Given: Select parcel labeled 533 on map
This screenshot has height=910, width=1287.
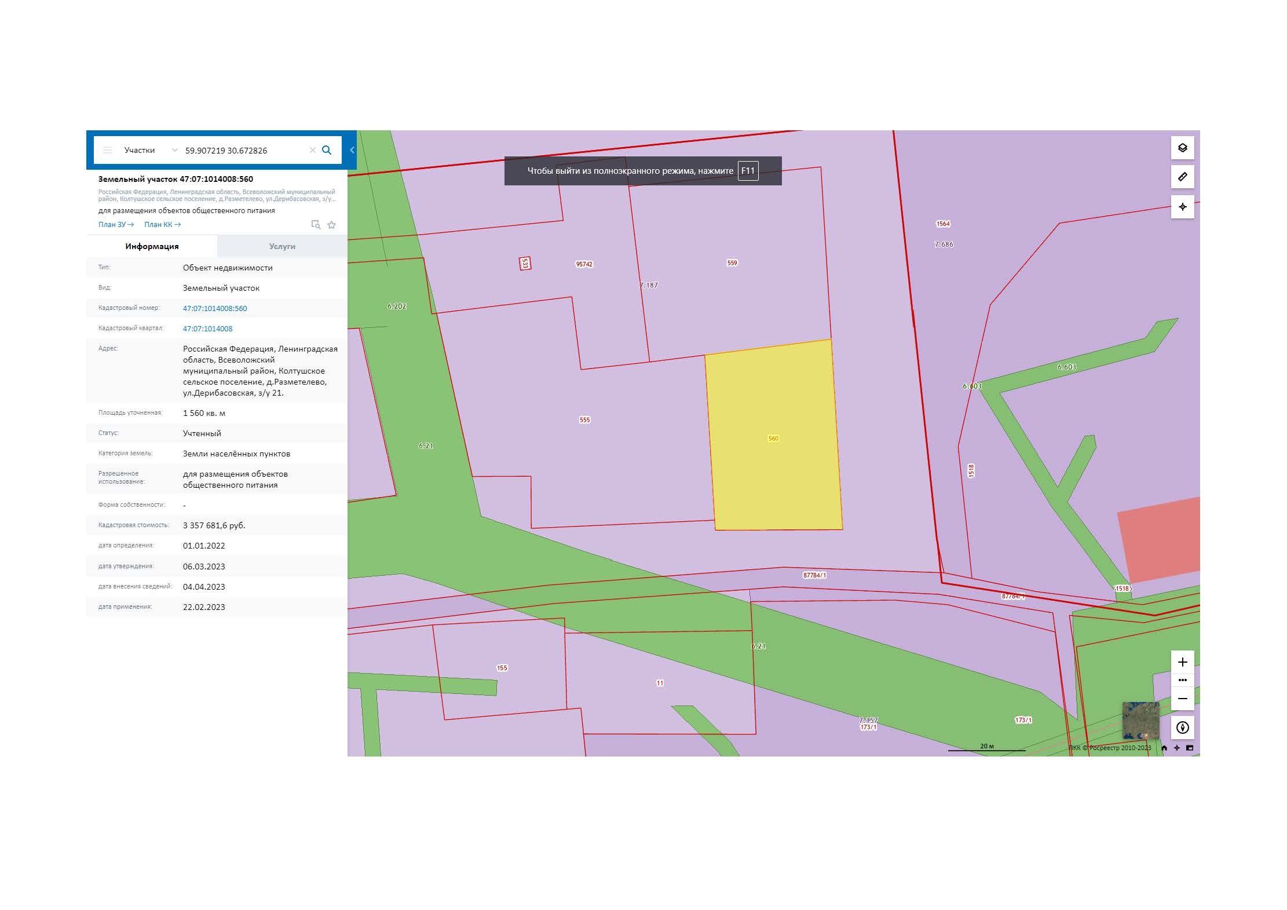Looking at the screenshot, I should point(525,264).
